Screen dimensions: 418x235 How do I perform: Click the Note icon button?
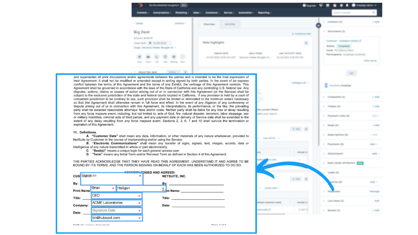[139, 56]
